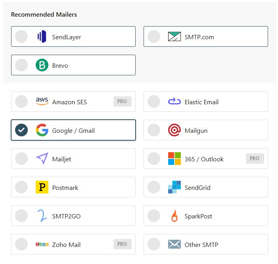Select the 365 / Outlook radio button
The image size is (278, 264).
click(x=154, y=159)
